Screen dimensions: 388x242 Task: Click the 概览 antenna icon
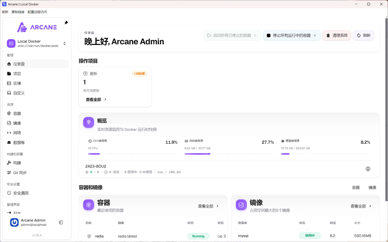pos(89,123)
